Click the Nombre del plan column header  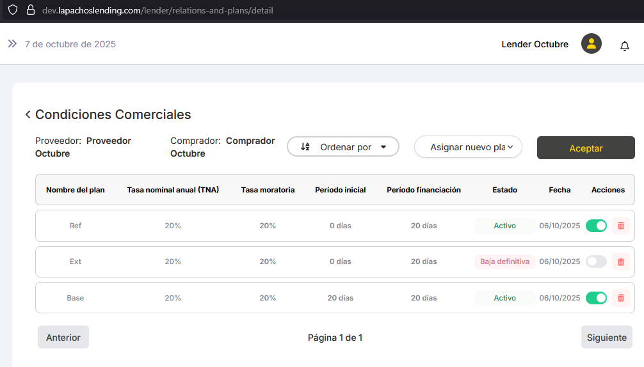75,190
